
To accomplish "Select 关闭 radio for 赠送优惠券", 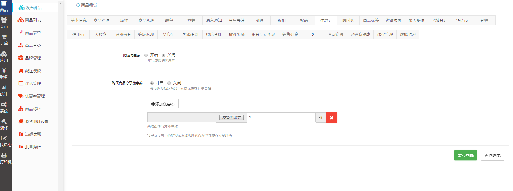I will 163,55.
